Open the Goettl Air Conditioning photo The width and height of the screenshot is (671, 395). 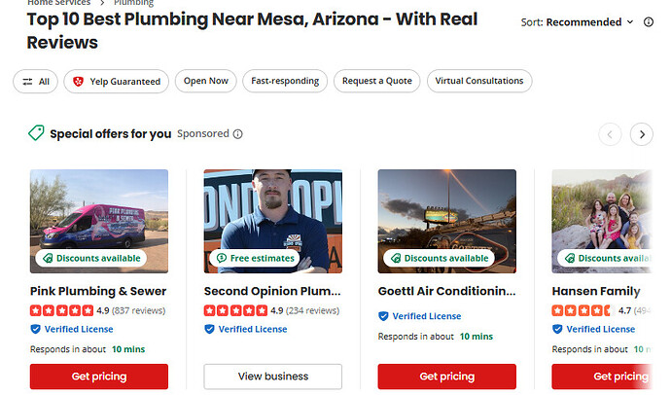446,221
